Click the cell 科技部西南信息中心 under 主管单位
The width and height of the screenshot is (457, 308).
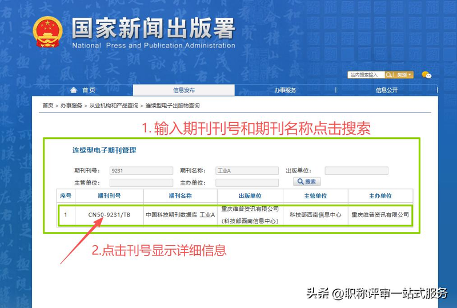[x=315, y=215]
